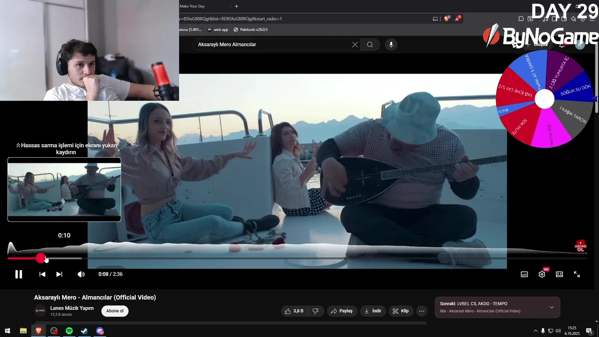This screenshot has height=337, width=599.
Task: Open File Explorer from the taskbar
Action: (23, 331)
